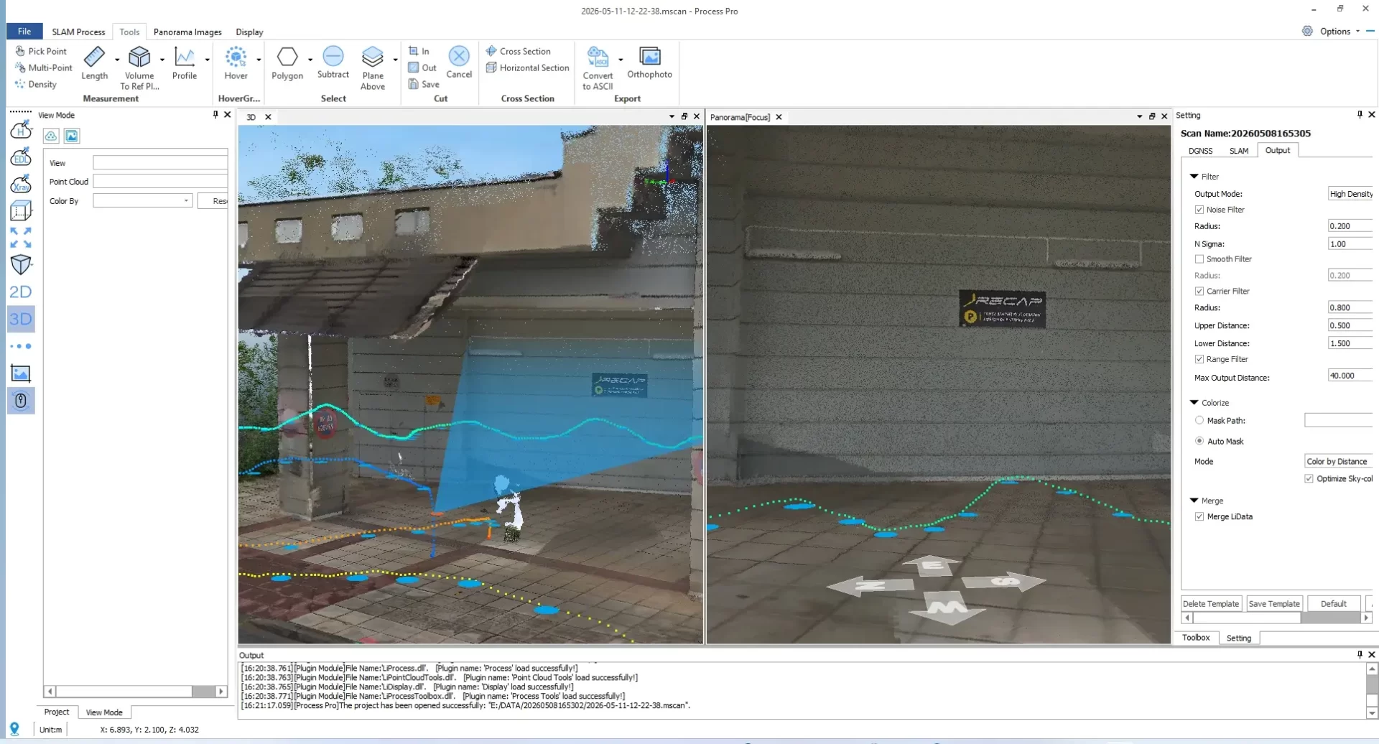Click the Default settings button

coord(1334,604)
